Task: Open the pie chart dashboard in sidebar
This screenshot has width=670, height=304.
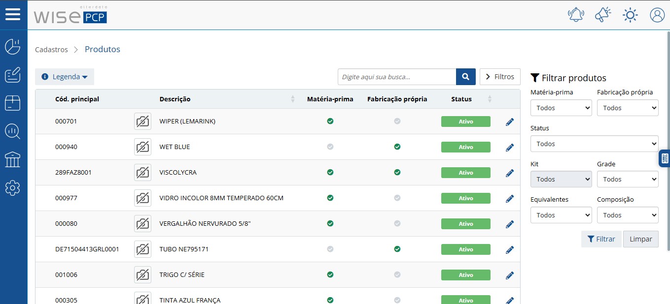Action: (13, 47)
